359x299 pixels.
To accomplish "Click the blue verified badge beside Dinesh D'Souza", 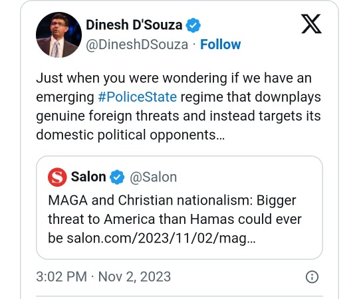I will (x=193, y=25).
